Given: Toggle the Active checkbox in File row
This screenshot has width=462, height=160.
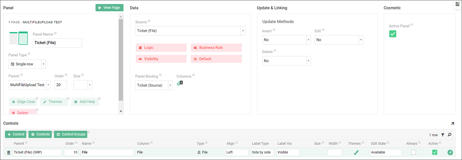Looking at the screenshot, I should pyautogui.click(x=435, y=152).
